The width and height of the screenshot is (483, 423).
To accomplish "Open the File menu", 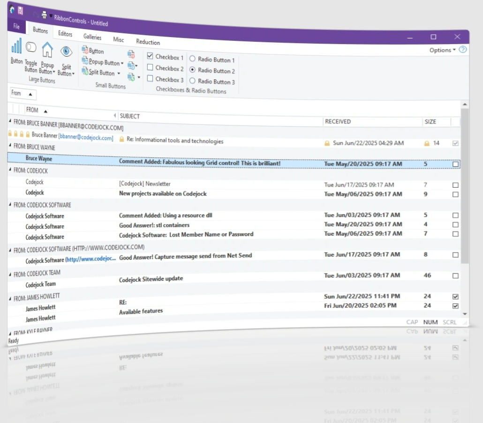I will (x=16, y=27).
